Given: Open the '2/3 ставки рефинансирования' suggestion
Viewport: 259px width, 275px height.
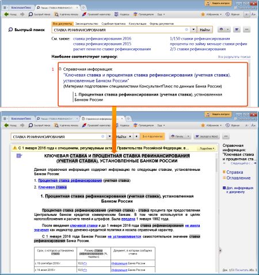Looking at the screenshot, I should pyautogui.click(x=197, y=49).
